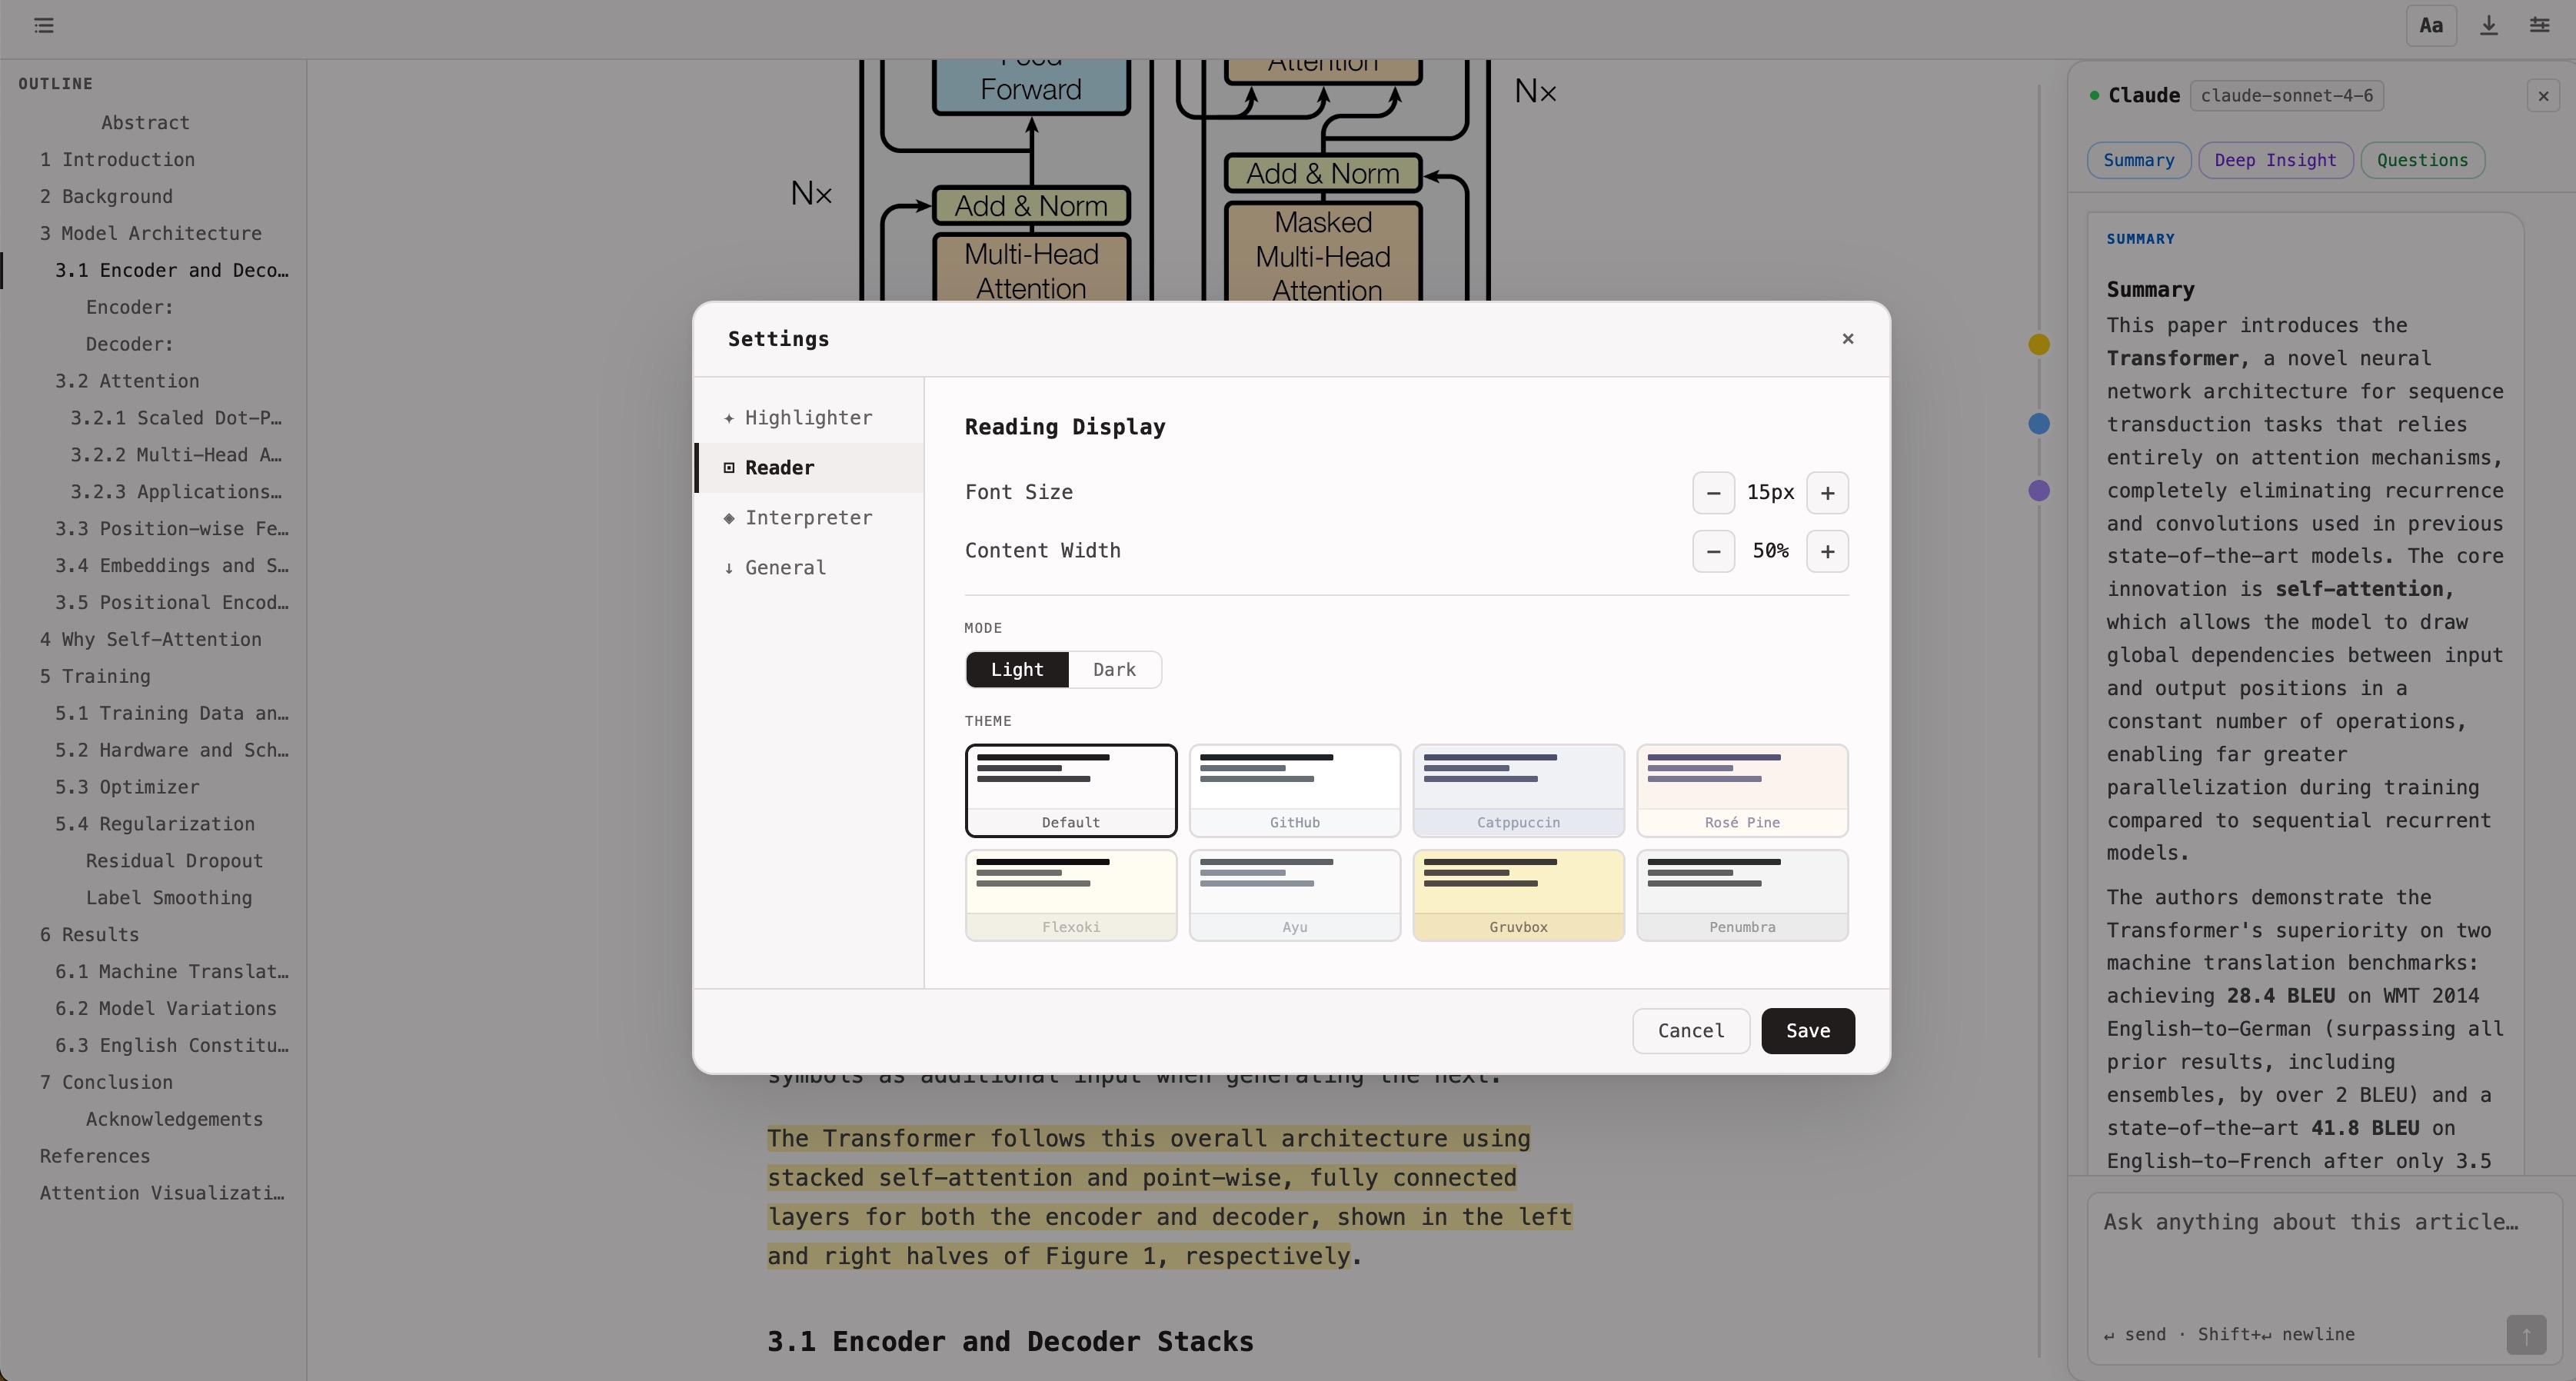Choose the Penumbra theme
This screenshot has height=1381, width=2576.
click(x=1742, y=896)
